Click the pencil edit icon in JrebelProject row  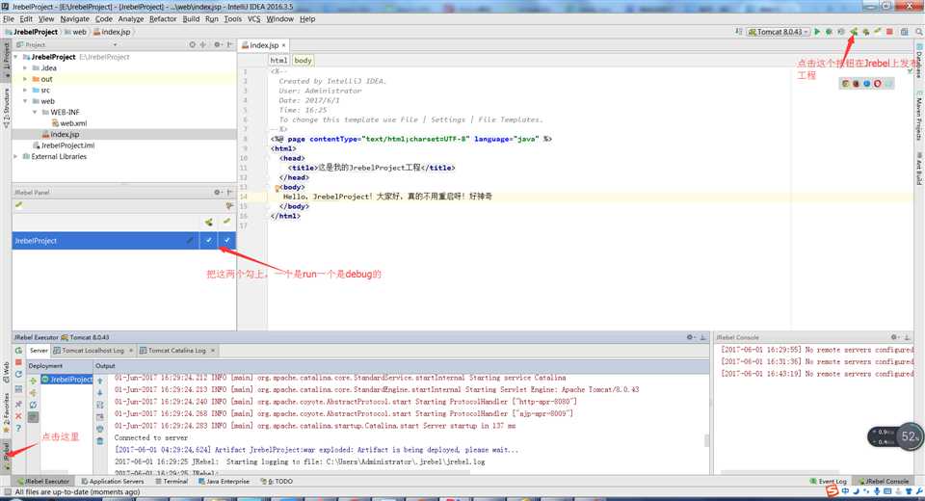coord(190,240)
